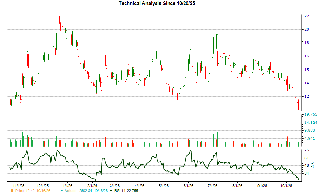
Task: Click RSI axis value 61
Action: 307,158
